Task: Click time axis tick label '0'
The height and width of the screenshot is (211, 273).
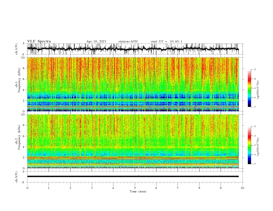Action: click(27, 188)
